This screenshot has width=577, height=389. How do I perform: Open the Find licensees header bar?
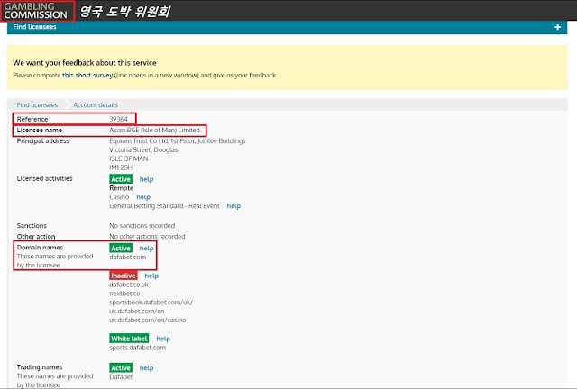[287, 27]
